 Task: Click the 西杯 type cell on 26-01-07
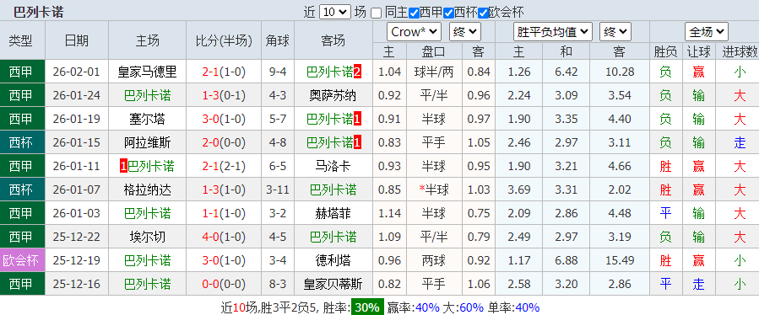pyautogui.click(x=22, y=190)
